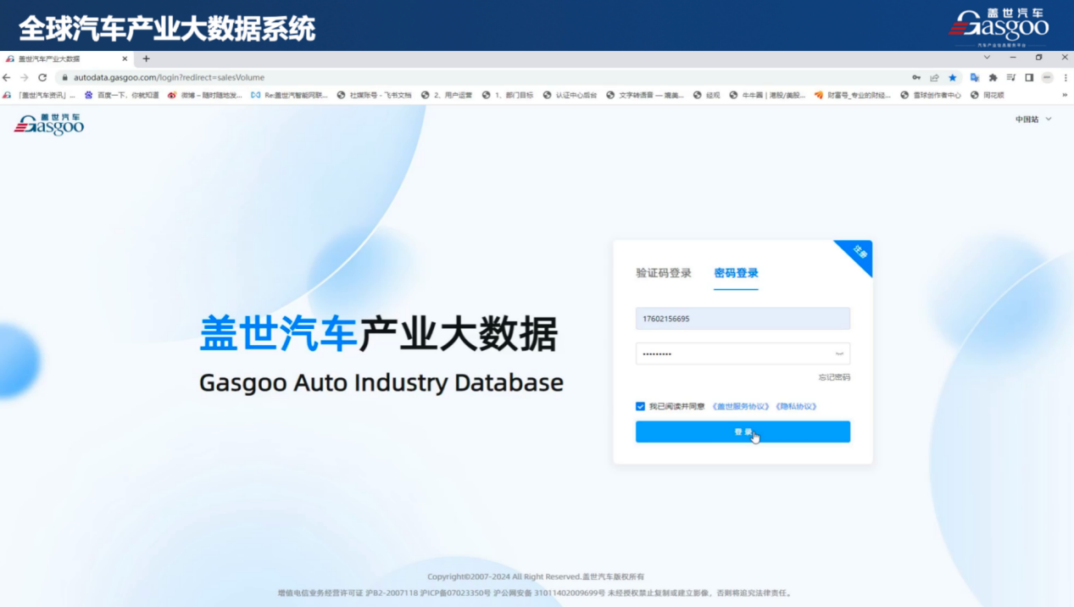Open the 认证中心后台 bookmark
The height and width of the screenshot is (607, 1074).
pyautogui.click(x=570, y=95)
